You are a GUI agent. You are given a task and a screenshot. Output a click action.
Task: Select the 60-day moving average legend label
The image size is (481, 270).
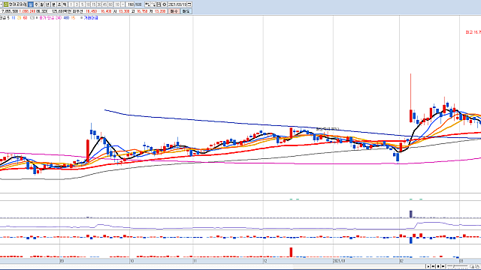coord(25,18)
